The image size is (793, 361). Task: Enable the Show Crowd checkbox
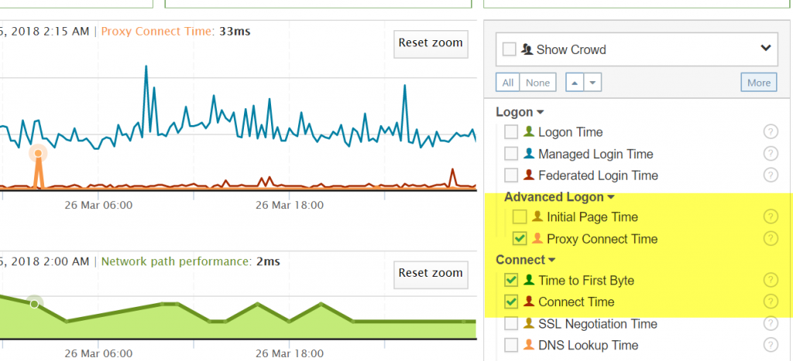click(x=510, y=49)
